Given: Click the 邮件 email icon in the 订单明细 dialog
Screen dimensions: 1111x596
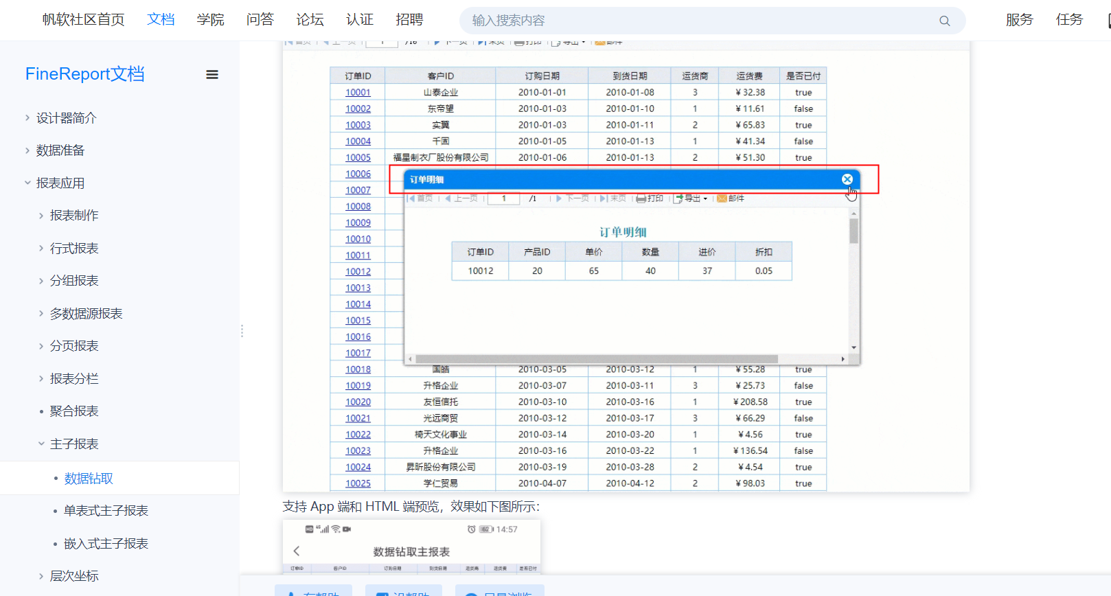Looking at the screenshot, I should [x=722, y=198].
